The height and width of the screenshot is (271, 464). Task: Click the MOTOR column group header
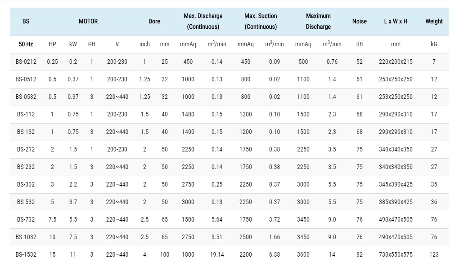tap(88, 21)
